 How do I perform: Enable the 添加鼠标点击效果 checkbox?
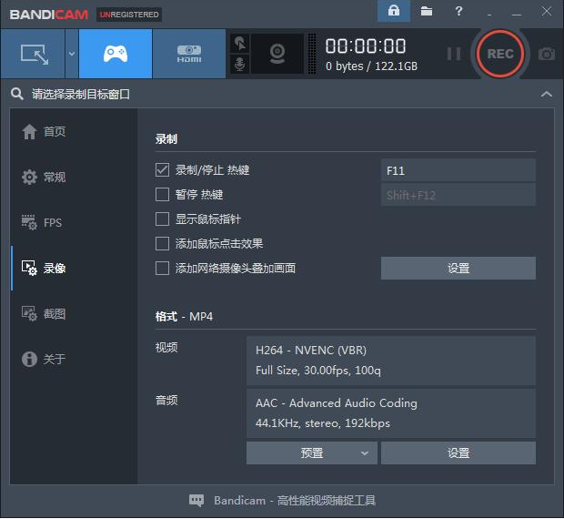pyautogui.click(x=162, y=244)
